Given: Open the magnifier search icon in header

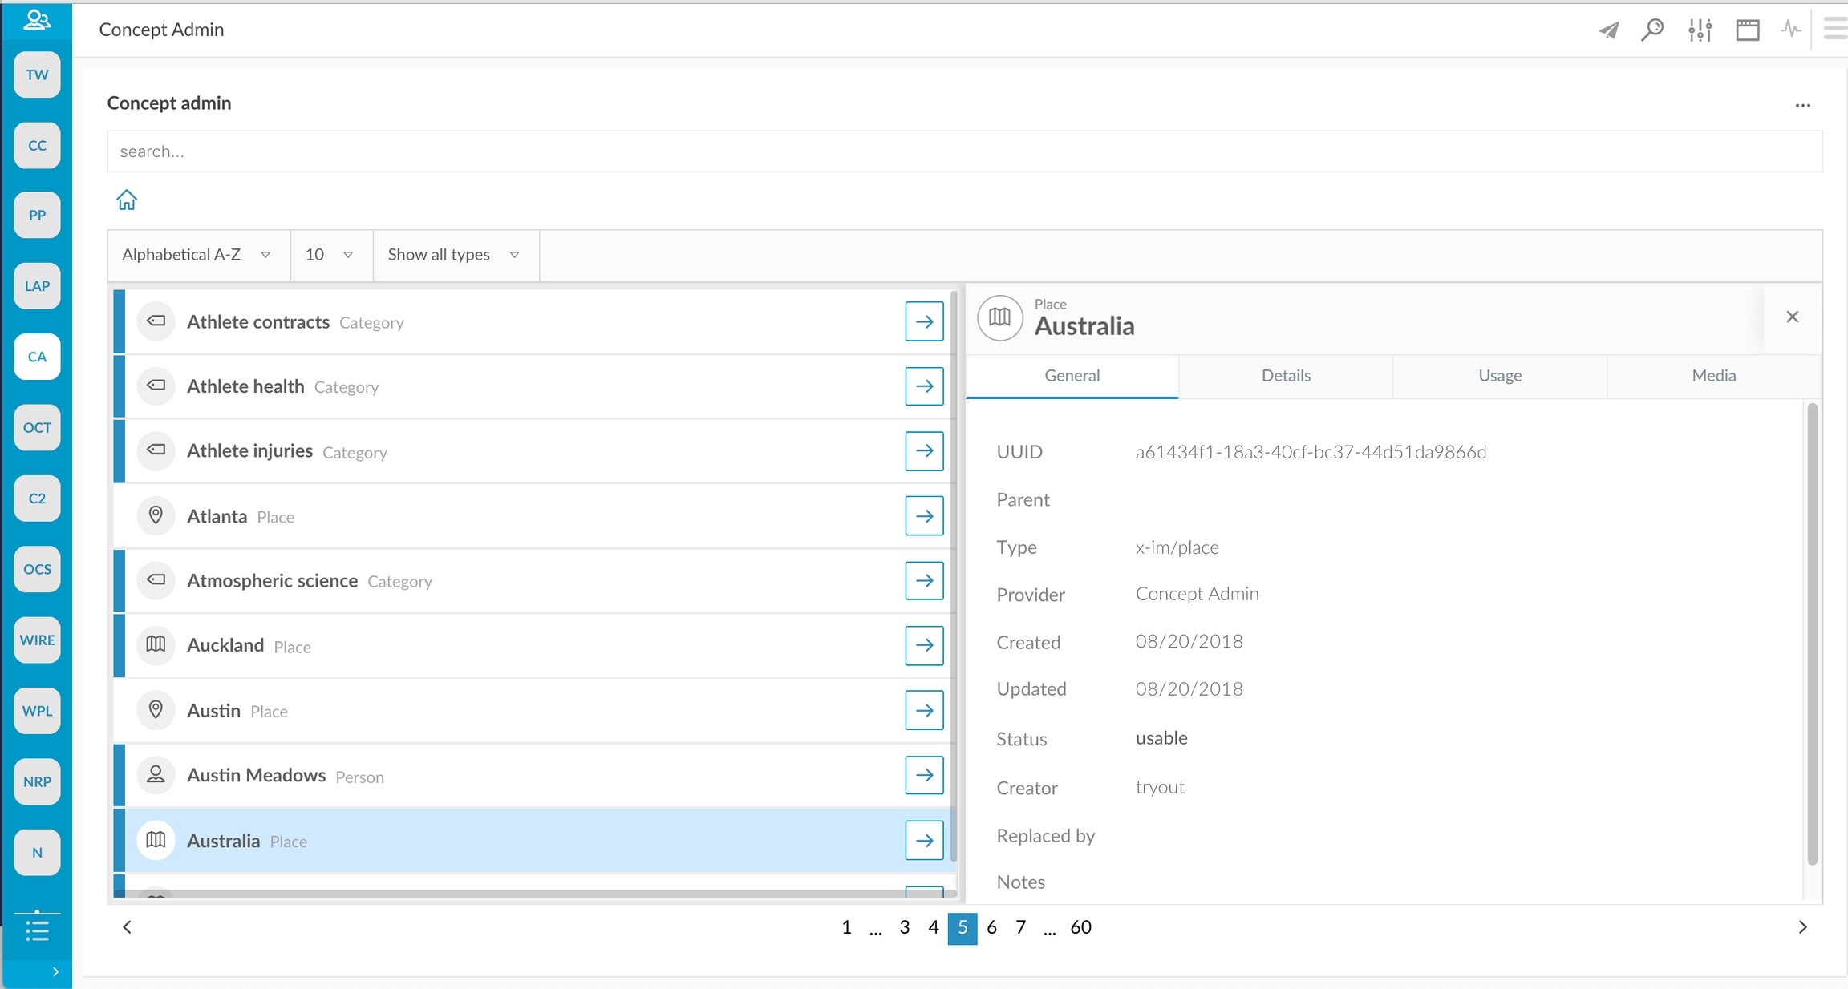Looking at the screenshot, I should click(x=1652, y=30).
